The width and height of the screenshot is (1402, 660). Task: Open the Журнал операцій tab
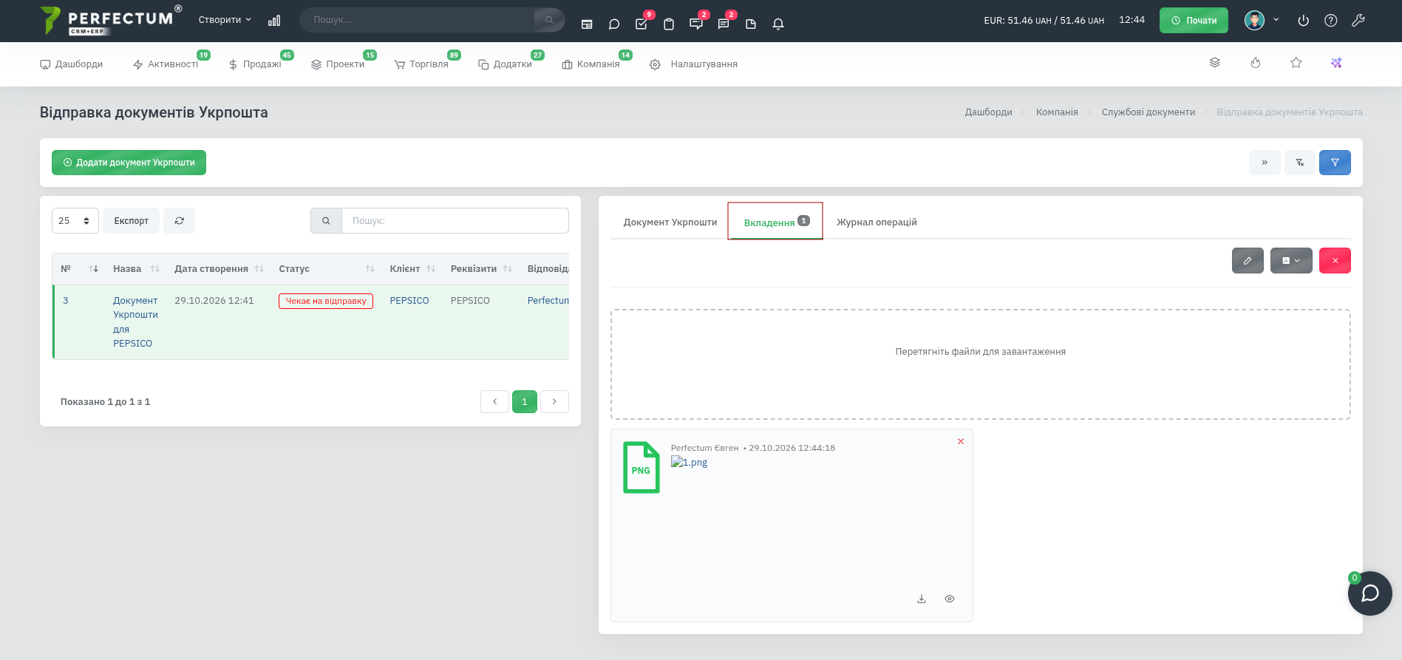[x=877, y=222]
